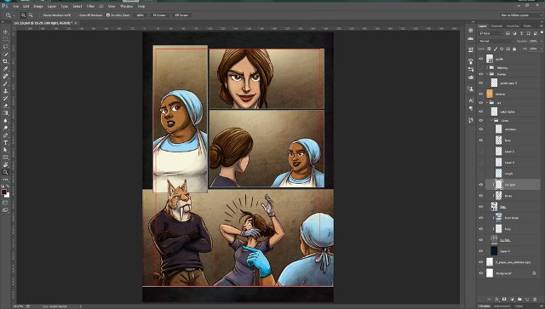Open the blend mode Normal dropdown
Image resolution: width=545 pixels, height=309 pixels.
point(496,41)
